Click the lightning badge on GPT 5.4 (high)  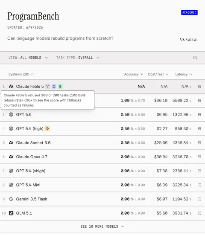tap(47, 129)
